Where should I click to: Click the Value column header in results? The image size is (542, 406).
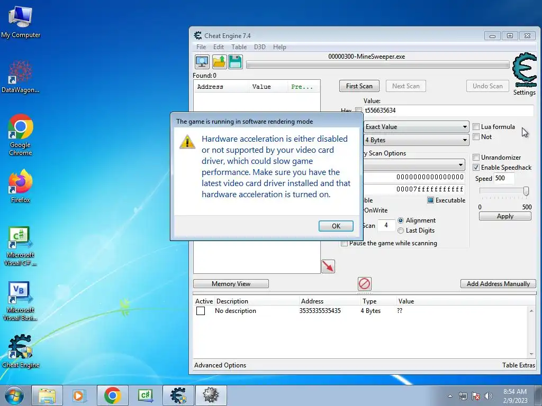pyautogui.click(x=268, y=87)
